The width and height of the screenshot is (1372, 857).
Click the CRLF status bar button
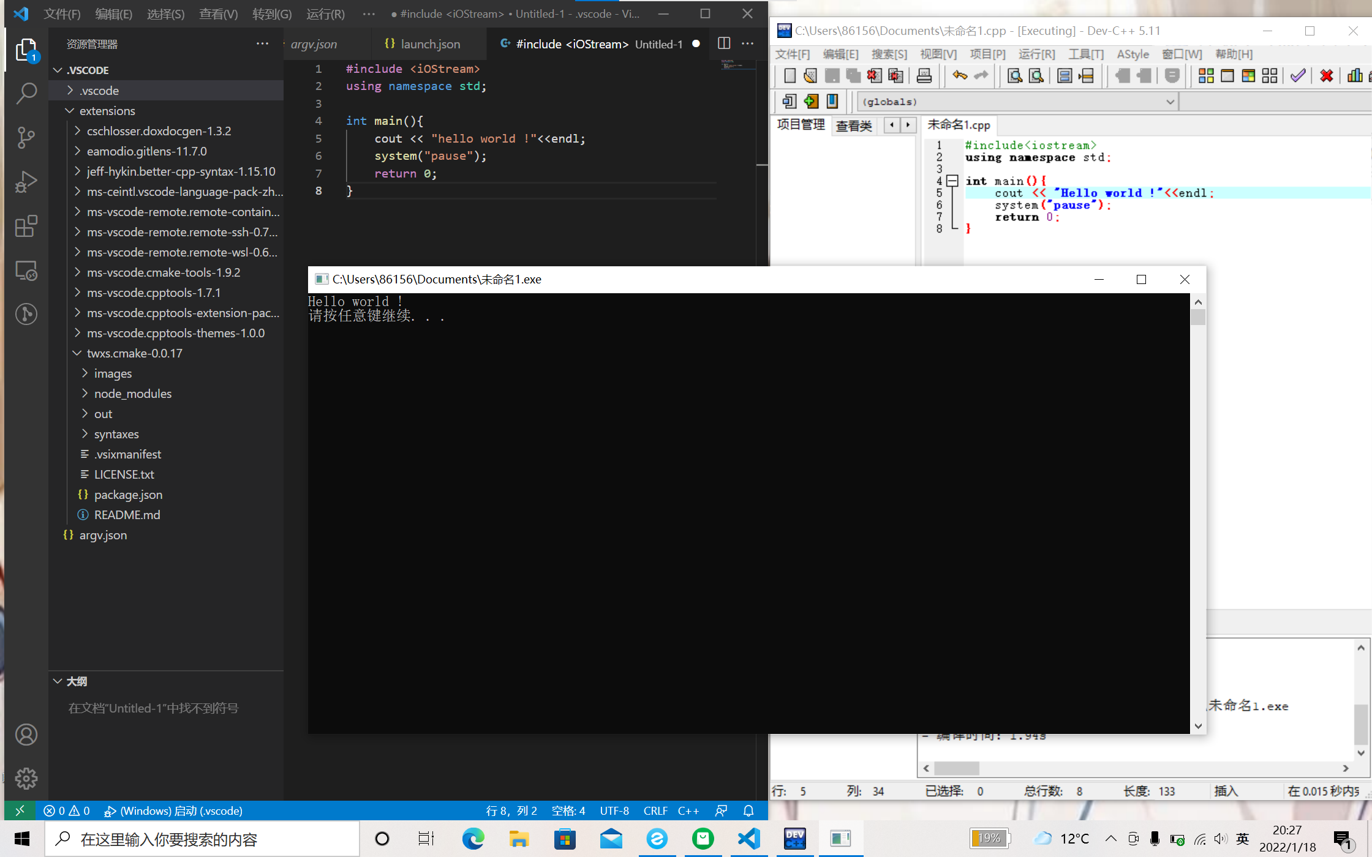point(655,810)
